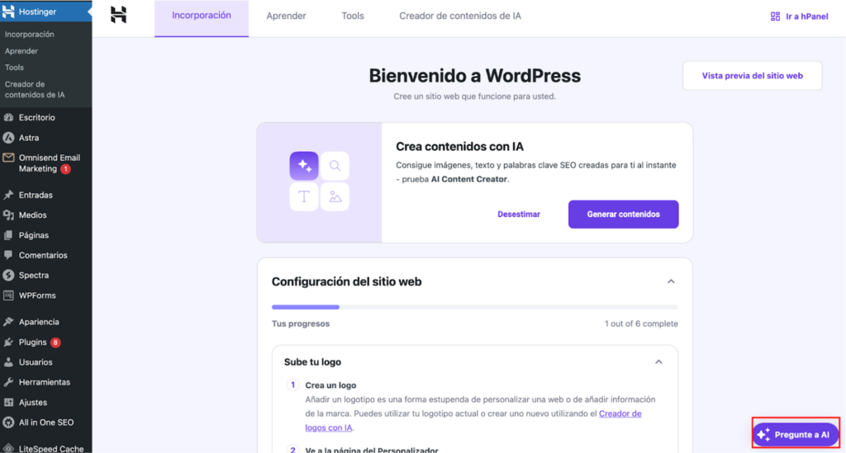Click the Plugins plug icon
Viewport: 846px width, 453px height.
[x=8, y=342]
